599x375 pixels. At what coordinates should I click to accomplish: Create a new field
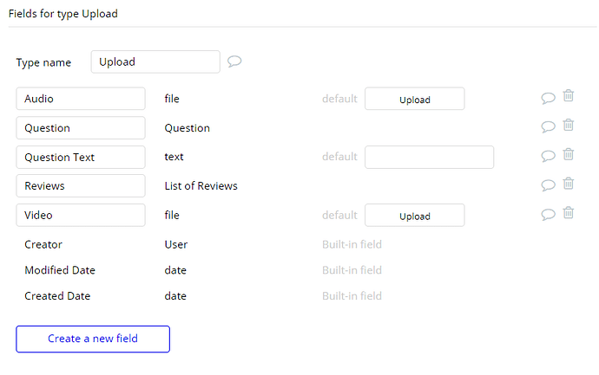pyautogui.click(x=93, y=339)
